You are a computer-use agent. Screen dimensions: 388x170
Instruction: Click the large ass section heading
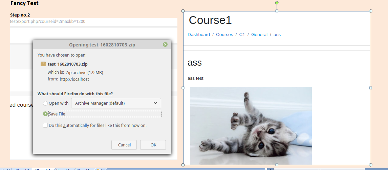point(195,63)
